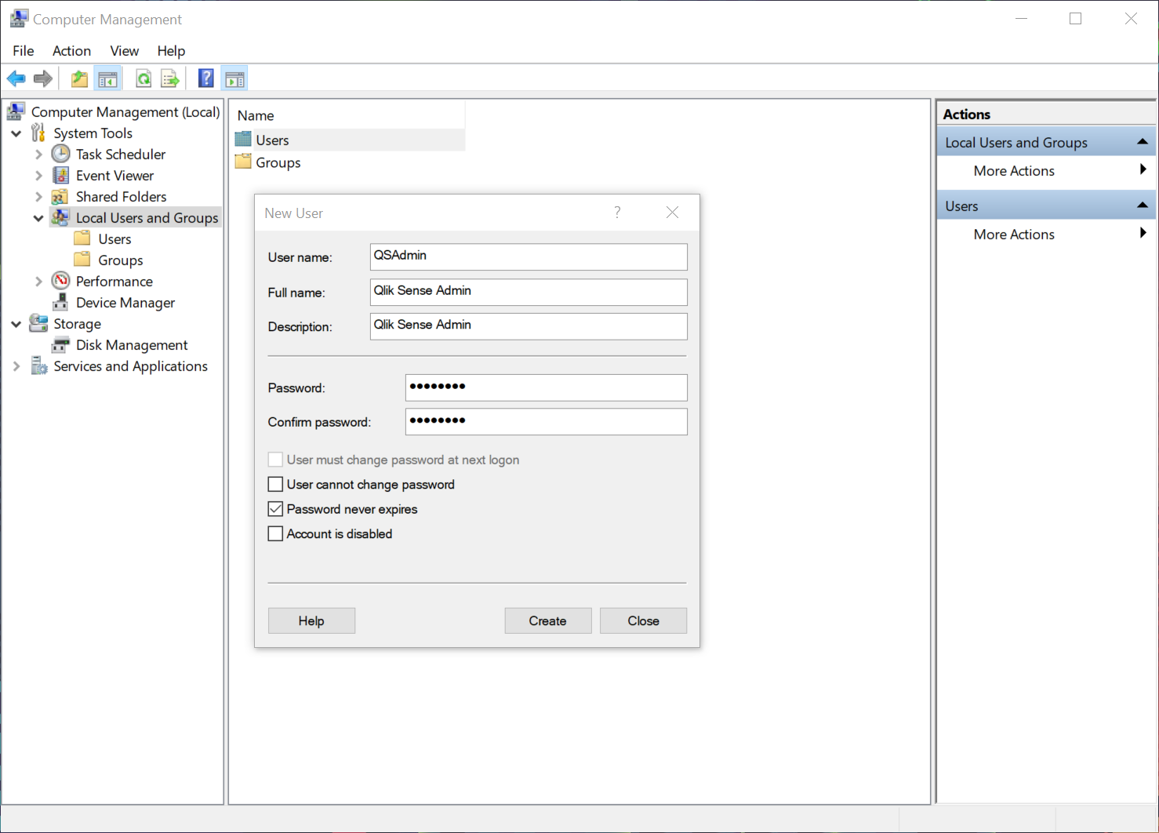Open Help using the question mark icon
The width and height of the screenshot is (1159, 833).
click(x=205, y=78)
